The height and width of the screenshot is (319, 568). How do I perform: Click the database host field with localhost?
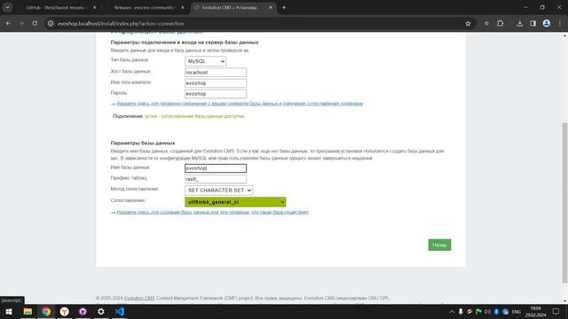[216, 73]
